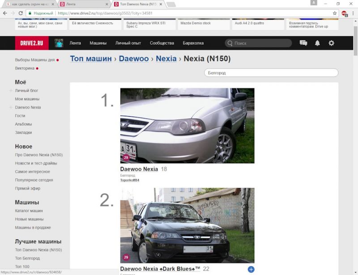Viewport: 358px width, 275px height.
Task: Click the search magnifier icon
Action: coord(230,43)
